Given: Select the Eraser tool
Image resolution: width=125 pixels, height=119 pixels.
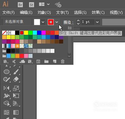Looking at the screenshot, I should click(16, 79).
